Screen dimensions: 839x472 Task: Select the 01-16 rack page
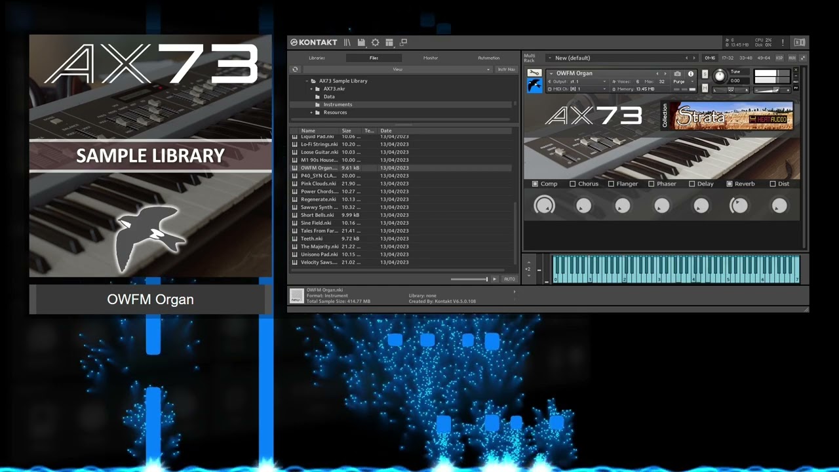(710, 58)
